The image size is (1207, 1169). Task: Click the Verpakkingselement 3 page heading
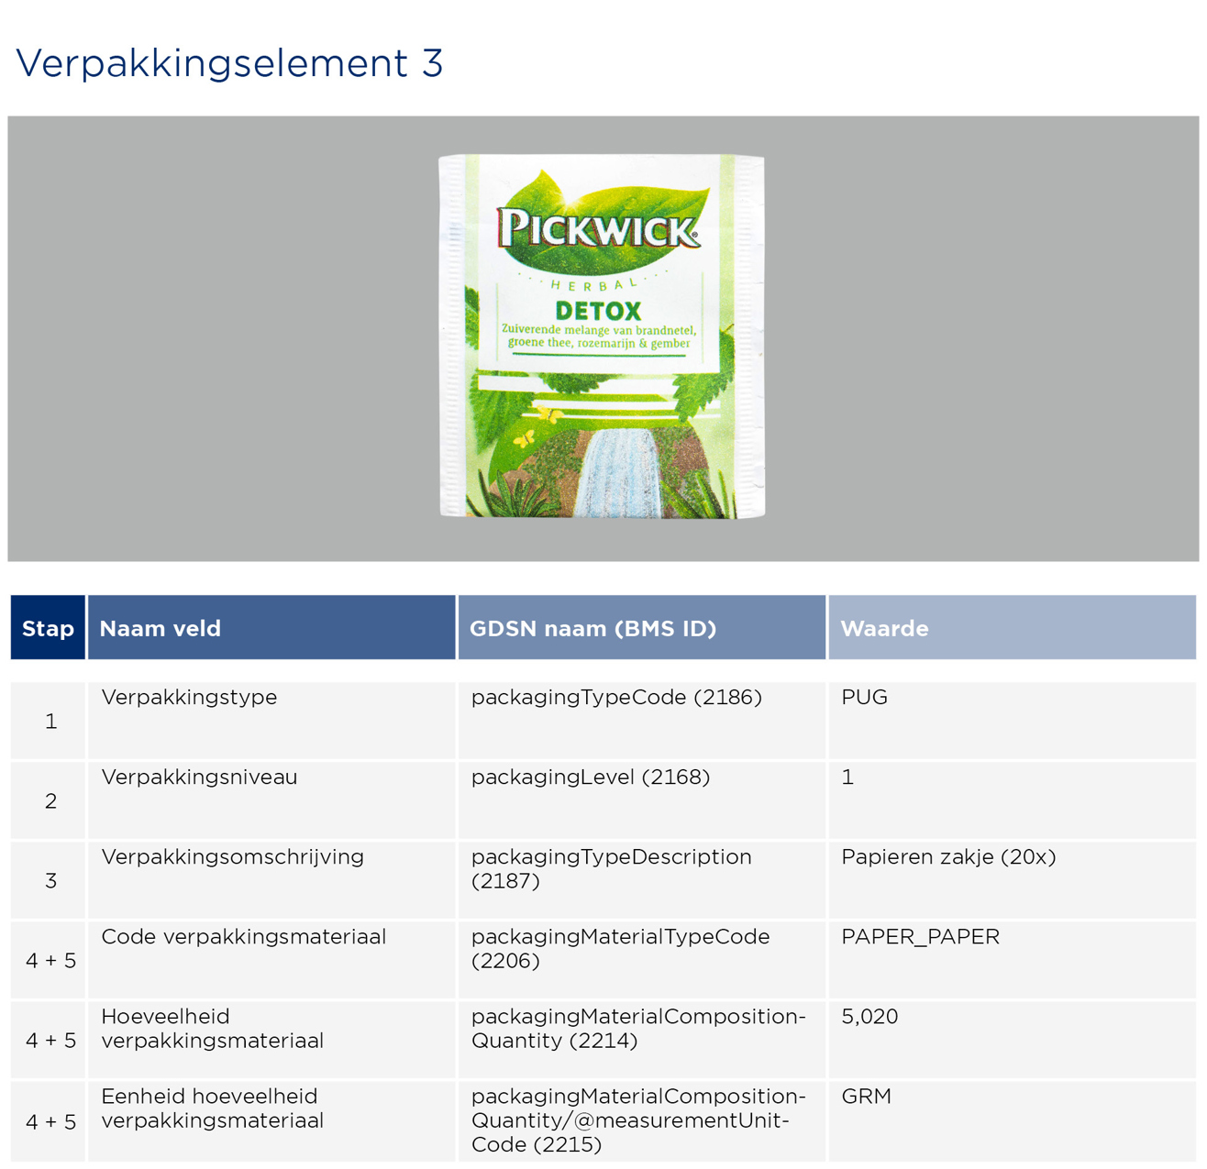(x=229, y=62)
